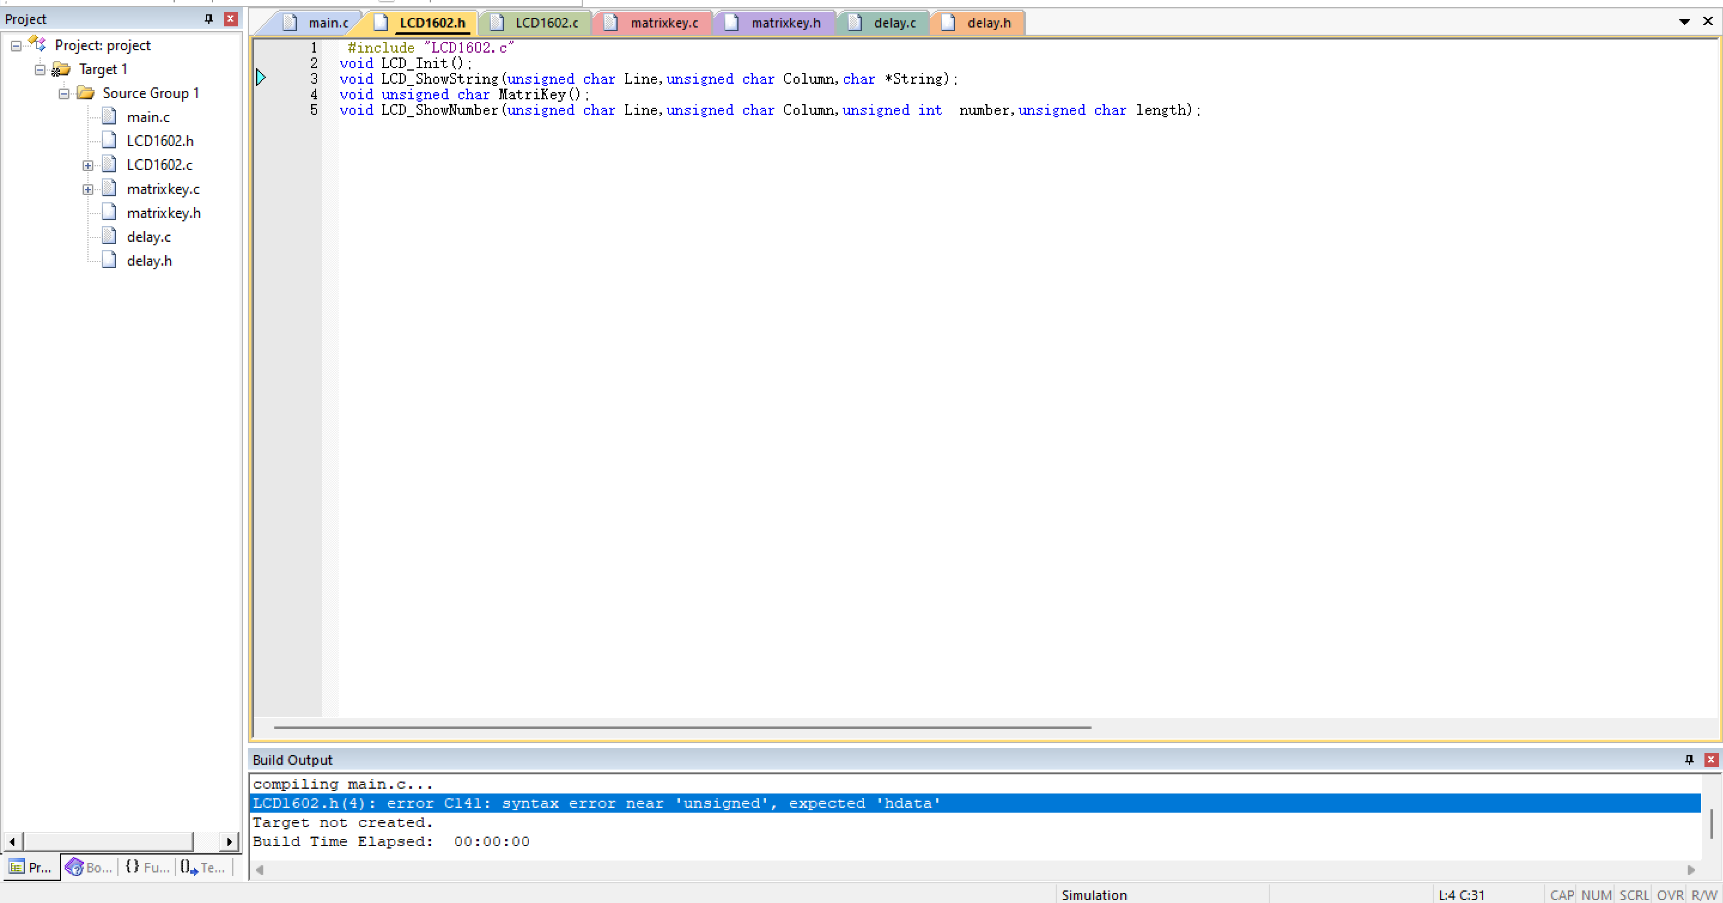Switch to the Functions (Fu...) bottom tab
This screenshot has width=1723, height=903.
coord(147,868)
